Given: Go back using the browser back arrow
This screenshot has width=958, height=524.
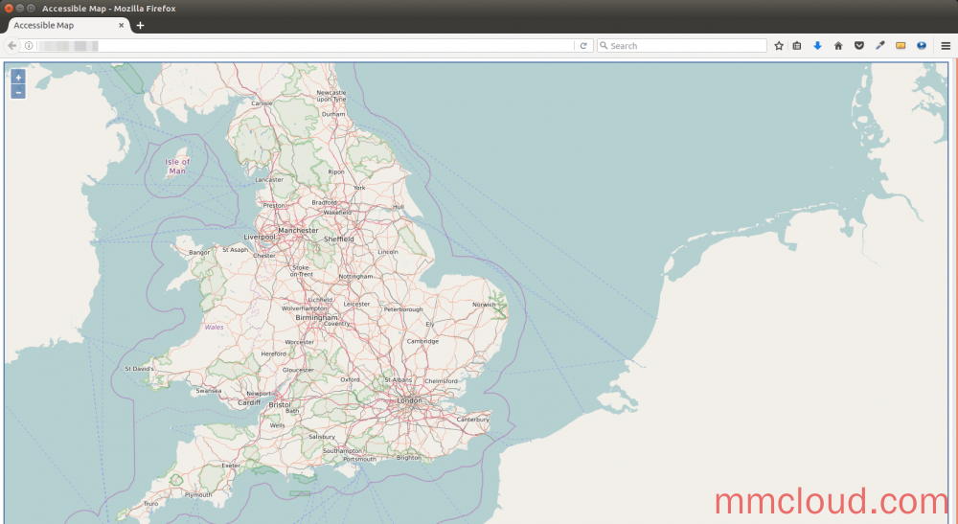Looking at the screenshot, I should click(11, 46).
